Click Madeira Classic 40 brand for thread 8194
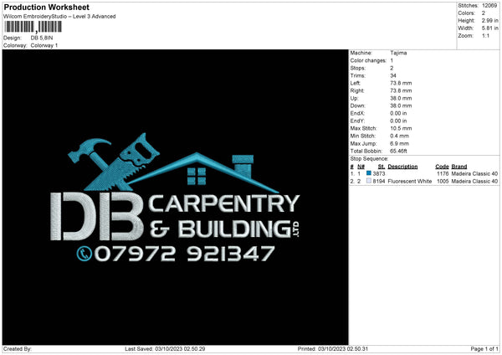 [x=474, y=182]
